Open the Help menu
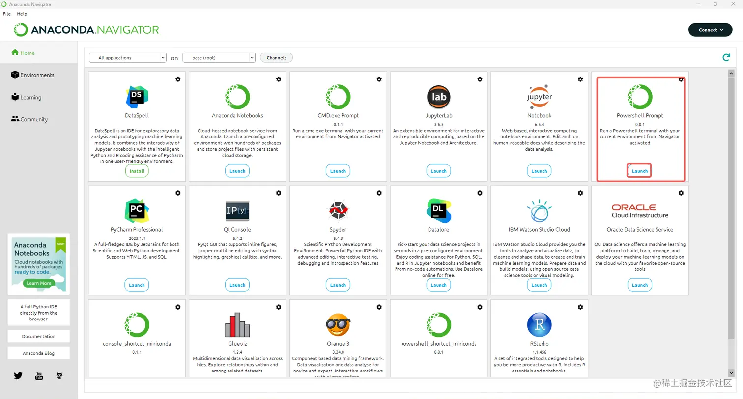The image size is (743, 399). [x=22, y=14]
